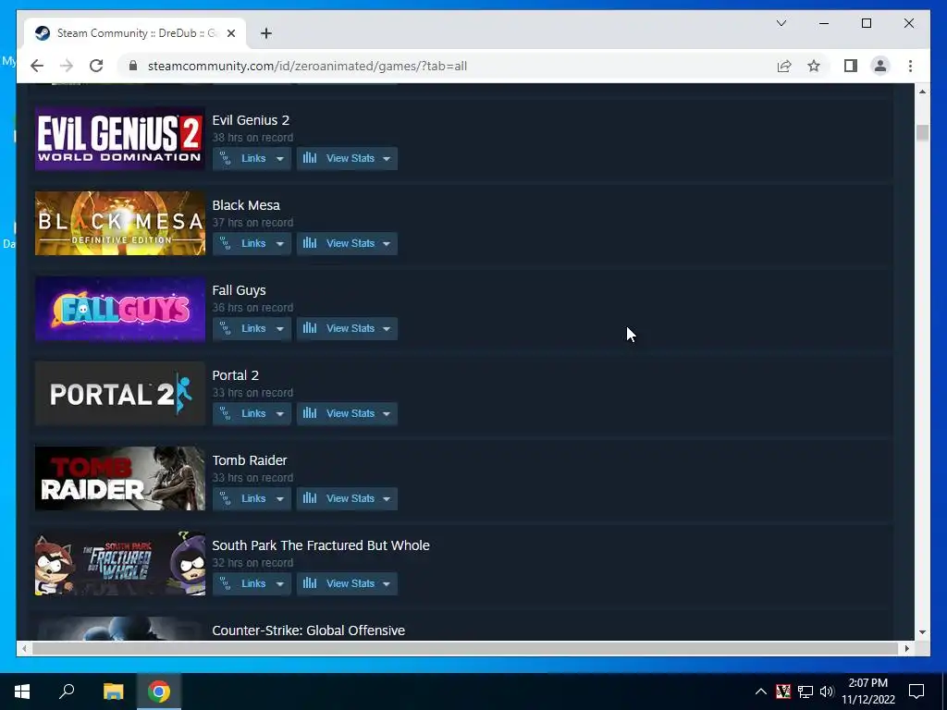Expand View Stats arrow for Portal 2
Screen dimensions: 947x710
click(x=387, y=414)
